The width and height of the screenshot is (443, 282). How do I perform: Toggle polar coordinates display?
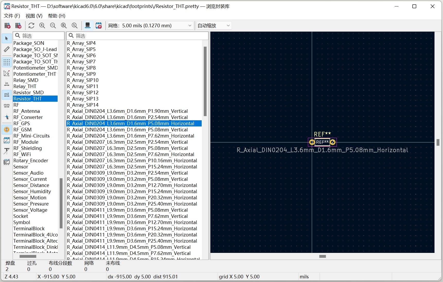[x=7, y=73]
